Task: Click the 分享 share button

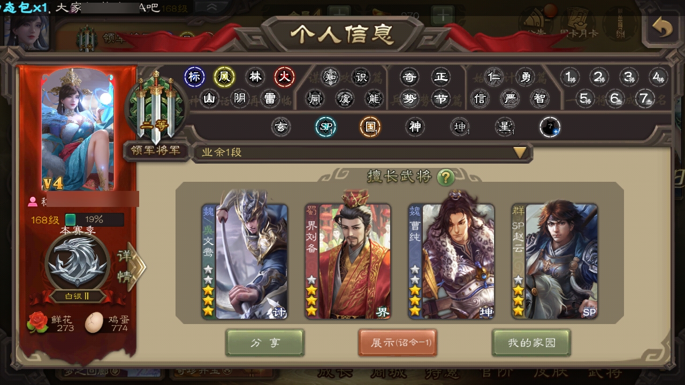Action: coord(265,343)
